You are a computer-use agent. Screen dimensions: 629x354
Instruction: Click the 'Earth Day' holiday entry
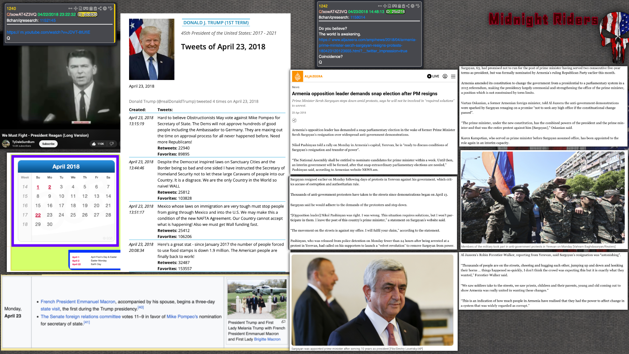coord(96,264)
